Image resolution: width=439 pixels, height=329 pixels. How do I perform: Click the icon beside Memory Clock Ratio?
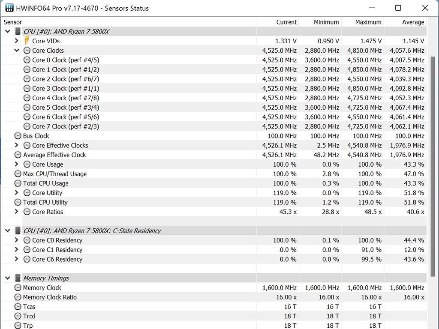pos(18,297)
